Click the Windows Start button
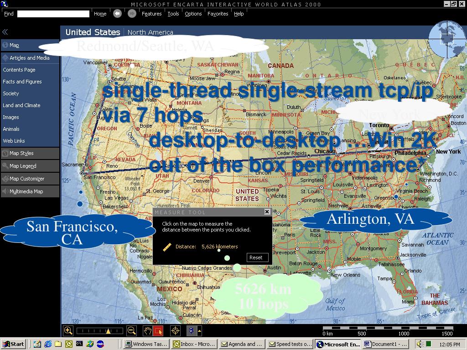The image size is (467, 350). 13,345
